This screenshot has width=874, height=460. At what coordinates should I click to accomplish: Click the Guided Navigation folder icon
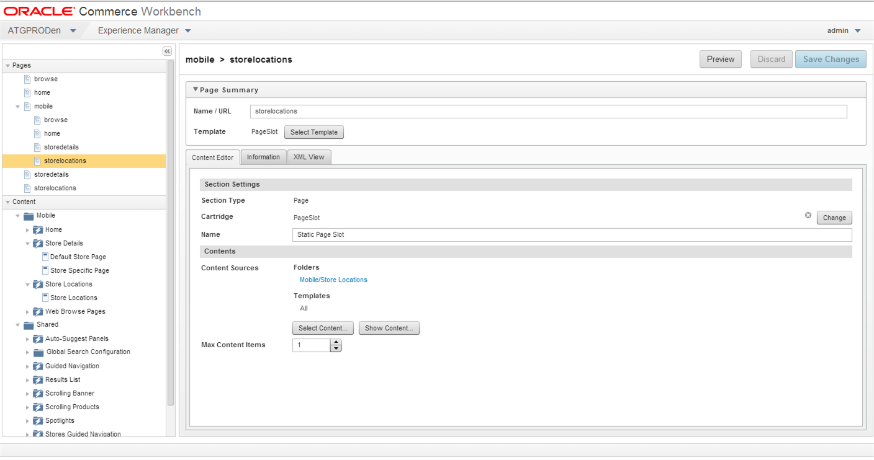coord(37,366)
